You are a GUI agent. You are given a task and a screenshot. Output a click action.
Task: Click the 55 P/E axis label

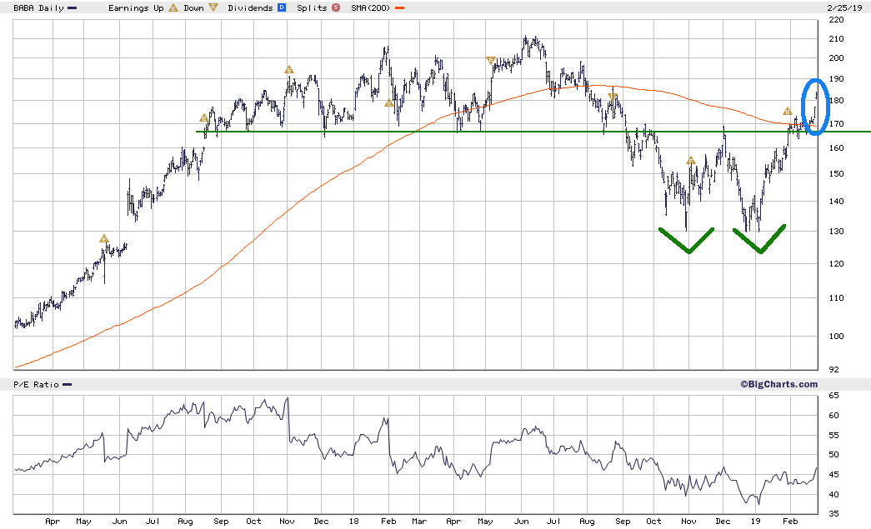pyautogui.click(x=833, y=435)
